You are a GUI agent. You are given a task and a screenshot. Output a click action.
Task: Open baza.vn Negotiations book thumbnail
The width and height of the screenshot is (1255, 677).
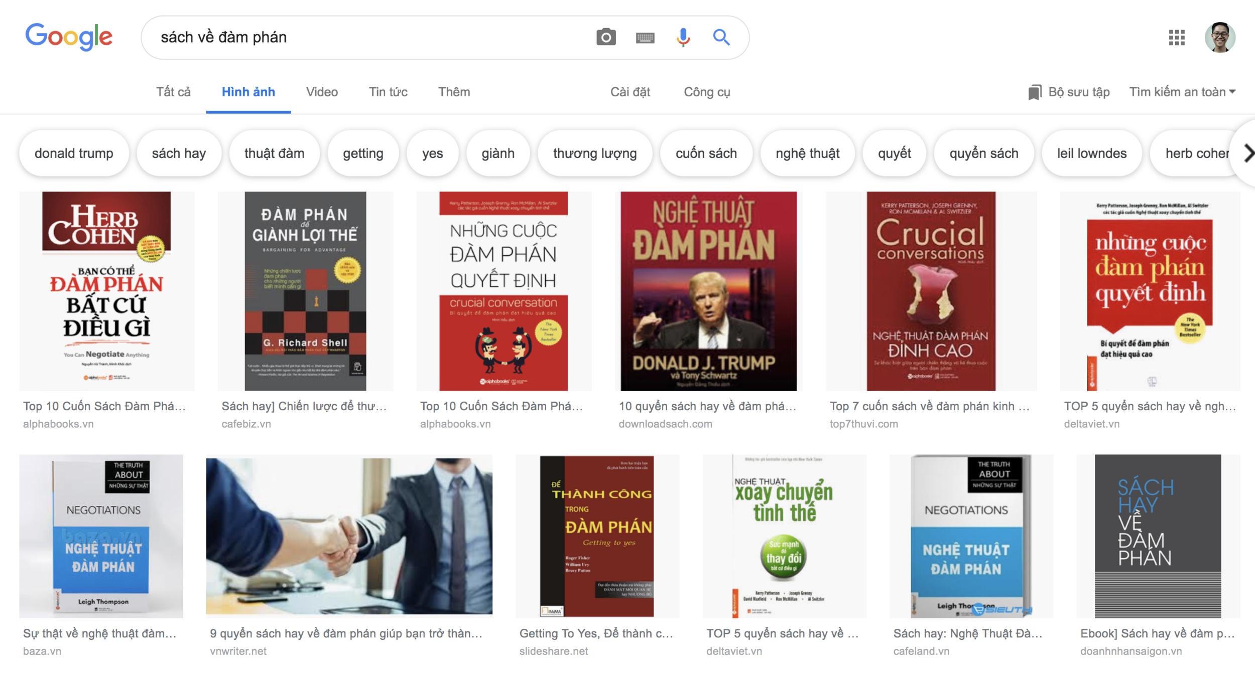point(101,536)
